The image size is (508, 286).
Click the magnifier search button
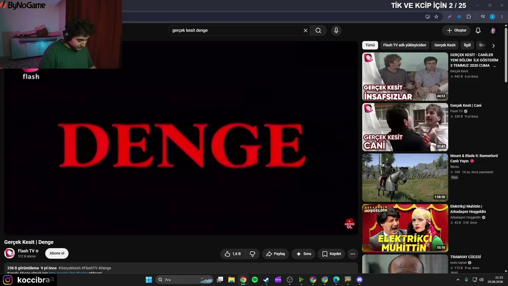[x=318, y=31]
